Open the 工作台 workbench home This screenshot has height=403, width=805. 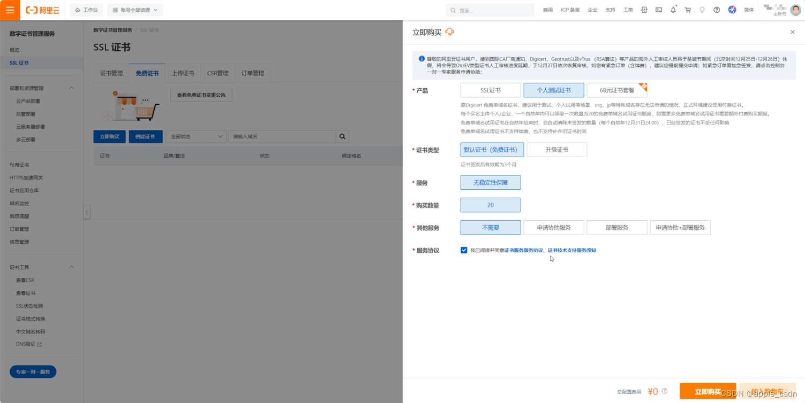(x=86, y=10)
